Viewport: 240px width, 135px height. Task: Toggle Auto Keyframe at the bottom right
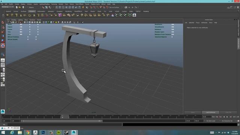[238, 121]
